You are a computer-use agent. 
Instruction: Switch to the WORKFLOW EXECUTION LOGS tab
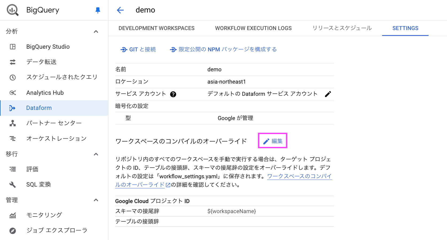click(253, 28)
